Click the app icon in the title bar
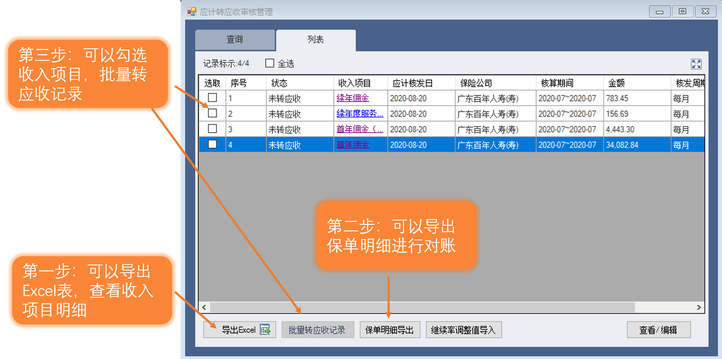 click(x=192, y=12)
